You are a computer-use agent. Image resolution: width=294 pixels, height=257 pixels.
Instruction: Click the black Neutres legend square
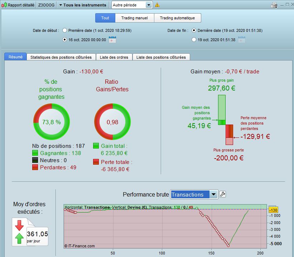tap(35, 160)
